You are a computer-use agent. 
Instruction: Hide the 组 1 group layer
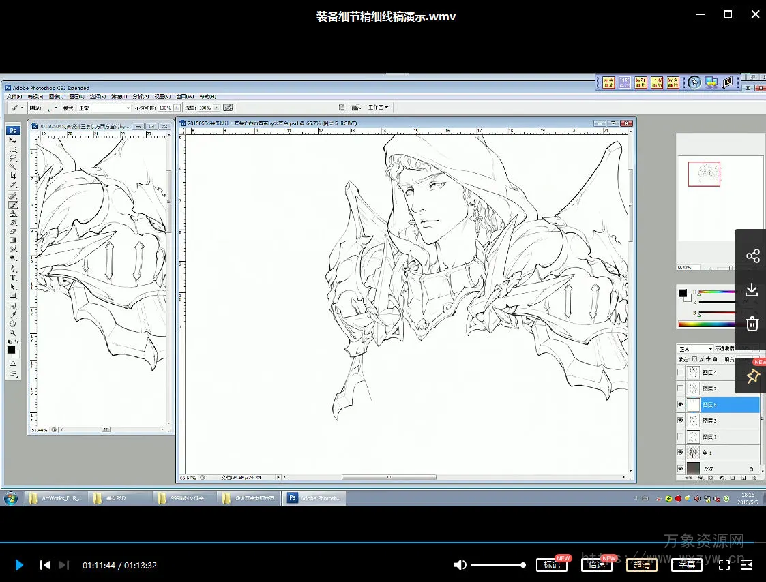coord(680,453)
